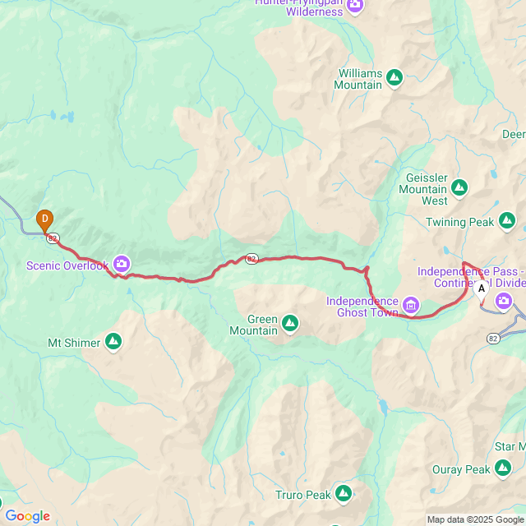The height and width of the screenshot is (526, 526).
Task: Click the Green Mountain peak icon
Action: coord(290,324)
